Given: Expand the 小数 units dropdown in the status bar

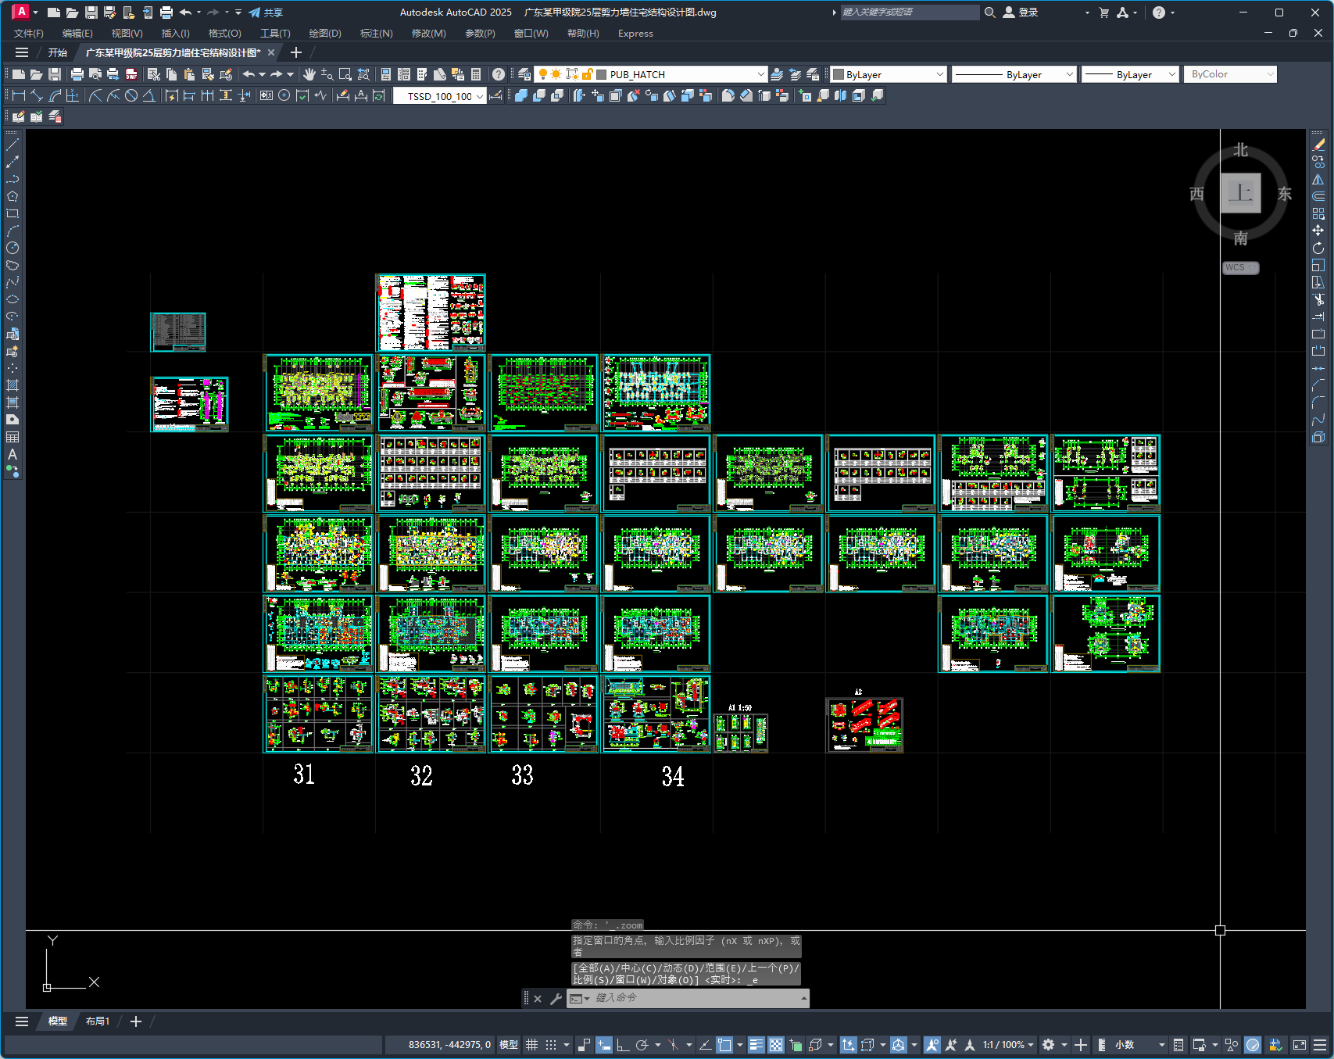Looking at the screenshot, I should [1161, 1045].
